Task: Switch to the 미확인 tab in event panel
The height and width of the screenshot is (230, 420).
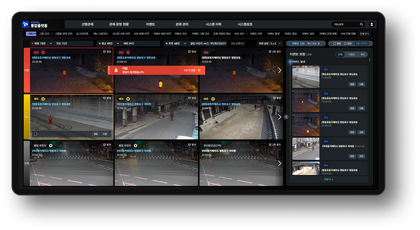Action: [351, 54]
